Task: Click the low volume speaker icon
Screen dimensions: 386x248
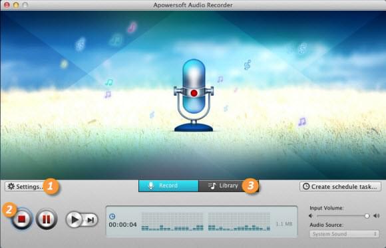Action: pos(311,216)
